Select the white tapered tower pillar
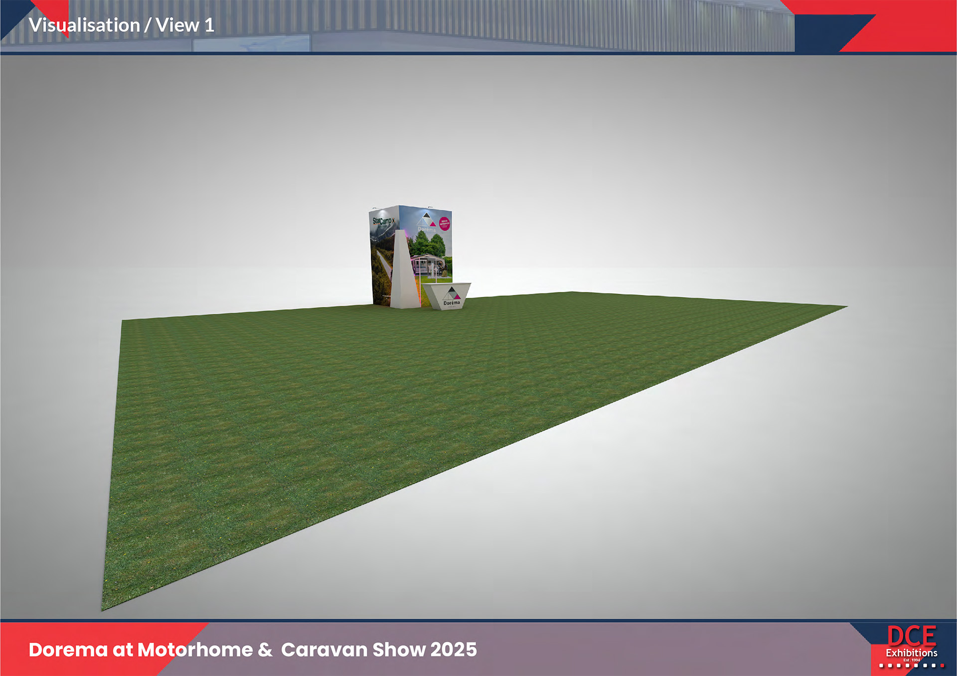 point(403,274)
